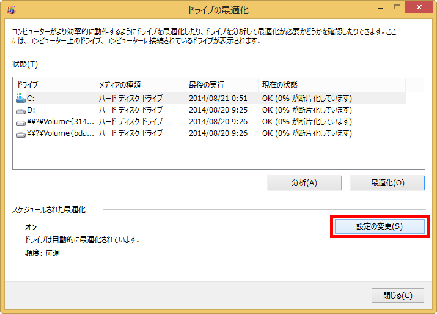Minimize the ドライブの最適化 window
437x314 pixels.
381,9
